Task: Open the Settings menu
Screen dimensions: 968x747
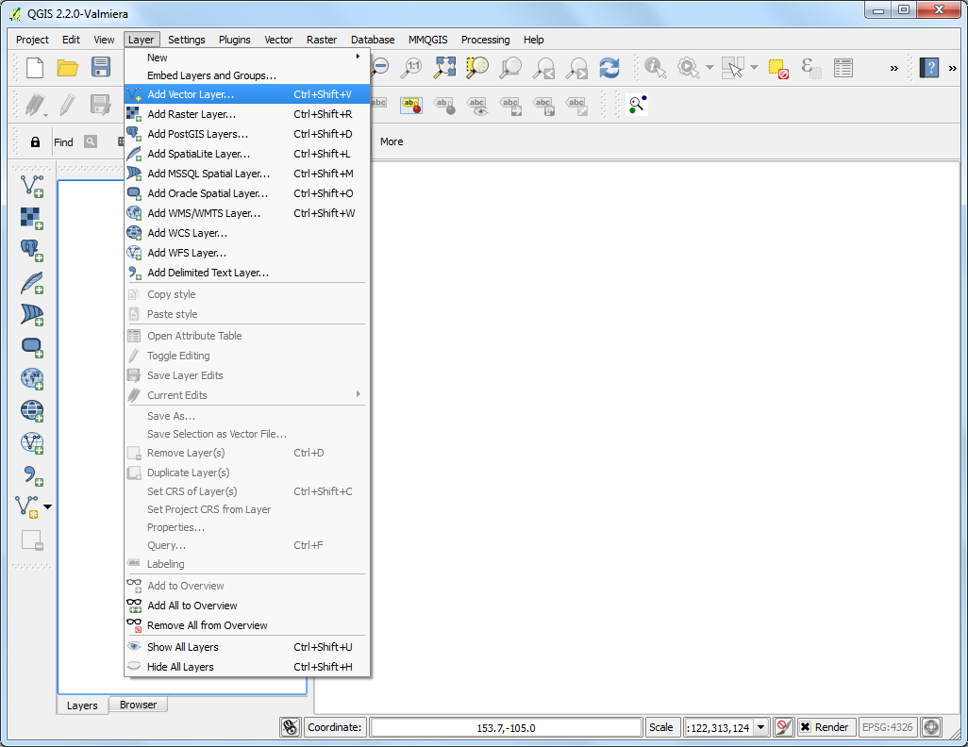Action: [x=187, y=40]
